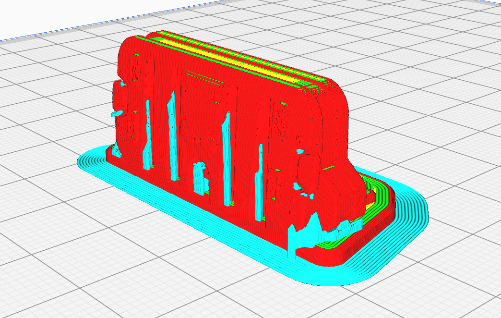Click the small cyan support blob on model's far-left edge

pos(117,113)
